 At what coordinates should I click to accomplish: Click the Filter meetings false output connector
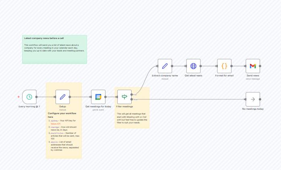point(132,99)
